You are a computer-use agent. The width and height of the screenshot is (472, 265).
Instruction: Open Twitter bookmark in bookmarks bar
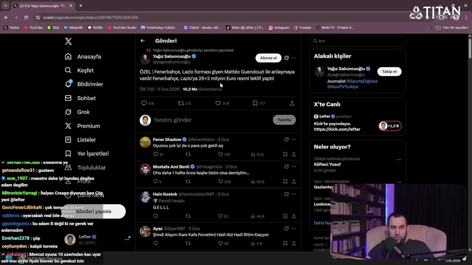click(x=11, y=28)
